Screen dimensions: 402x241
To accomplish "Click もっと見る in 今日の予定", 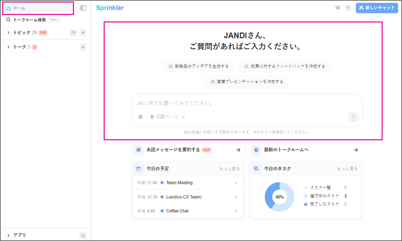I will click(230, 169).
